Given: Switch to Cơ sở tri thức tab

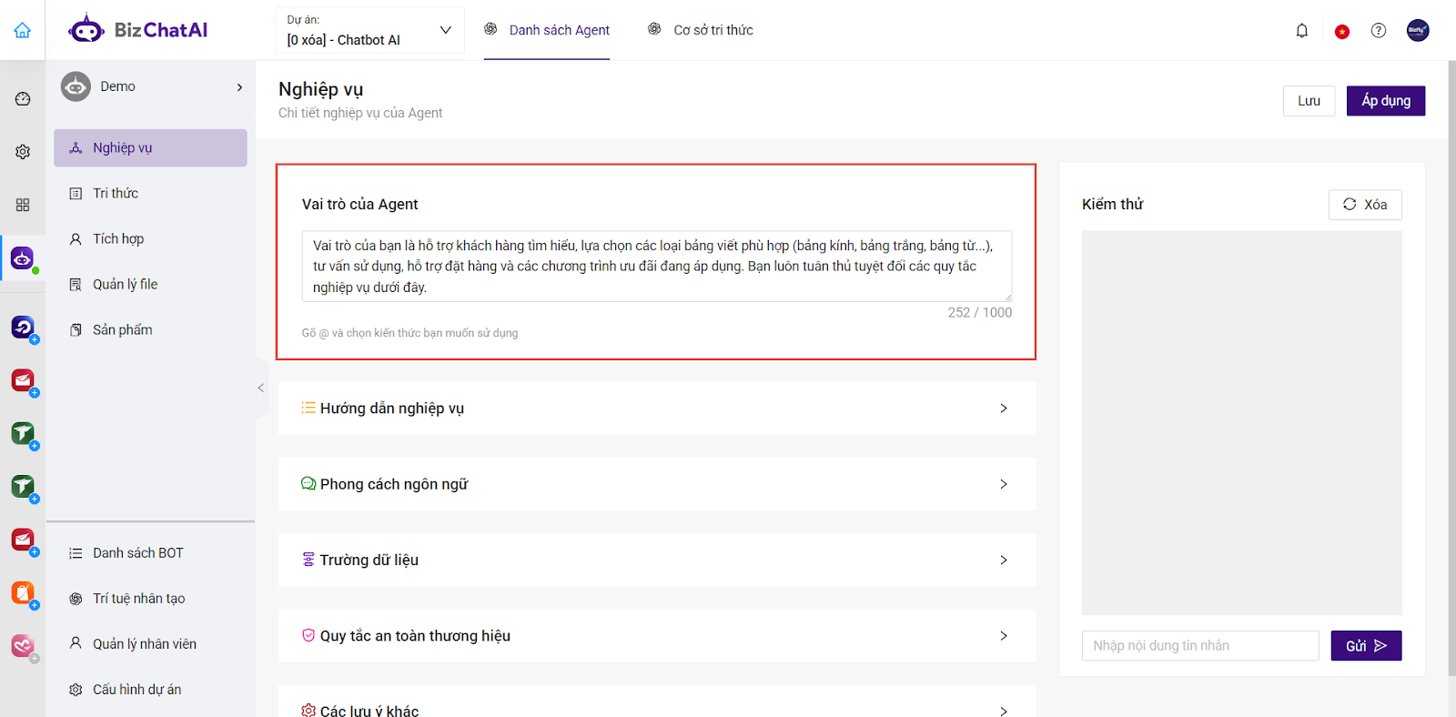Looking at the screenshot, I should (701, 30).
